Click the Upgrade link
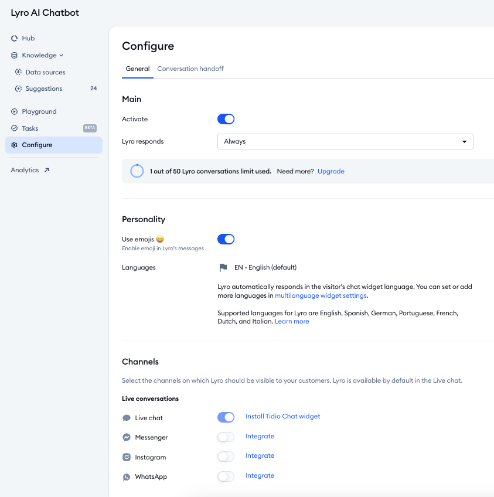494x497 pixels. [331, 172]
